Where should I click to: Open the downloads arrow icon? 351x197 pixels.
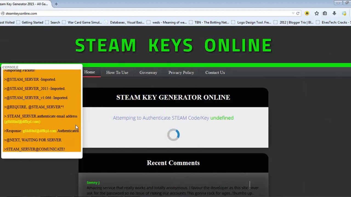coord(334,13)
